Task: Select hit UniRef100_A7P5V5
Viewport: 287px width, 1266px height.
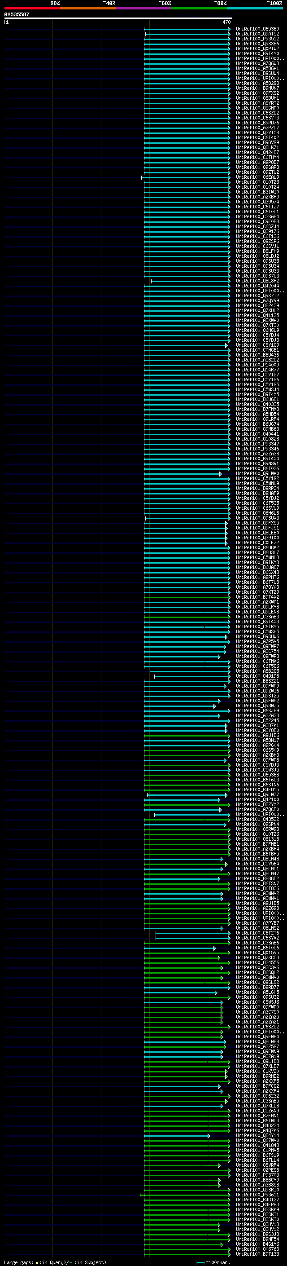Action: [257, 641]
